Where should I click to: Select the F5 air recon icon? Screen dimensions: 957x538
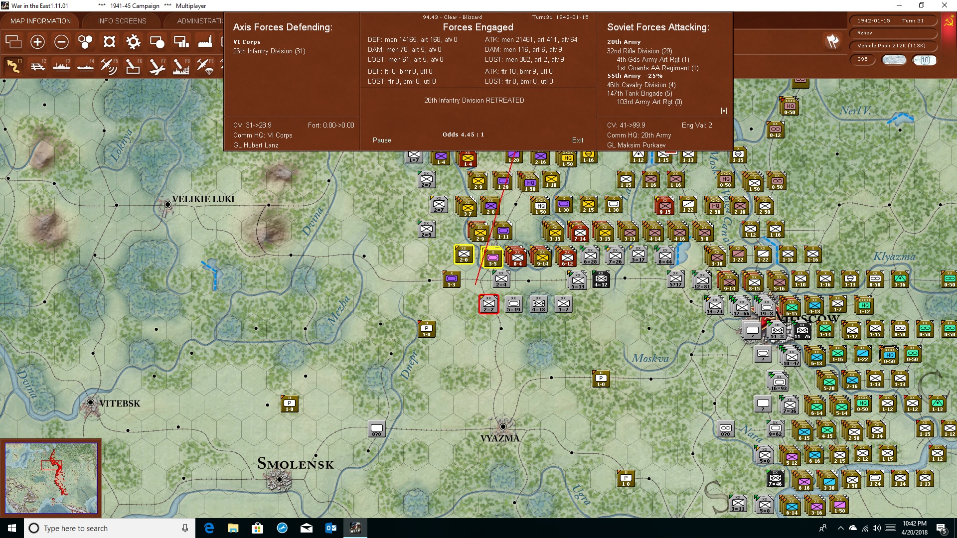coord(109,66)
